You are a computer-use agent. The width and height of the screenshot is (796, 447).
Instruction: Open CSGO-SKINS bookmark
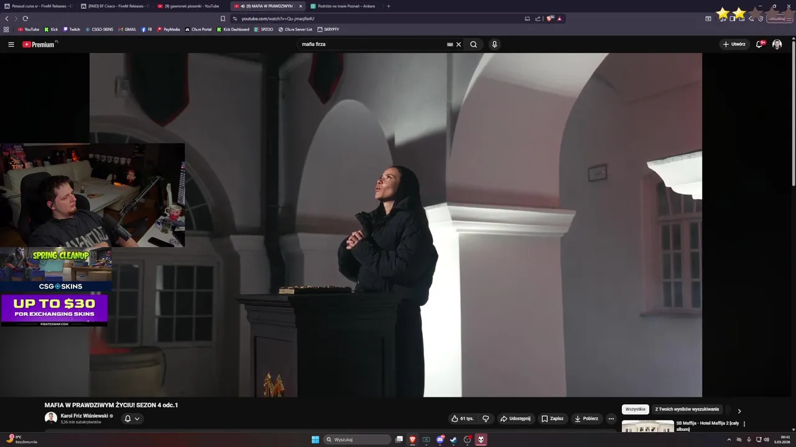pyautogui.click(x=99, y=29)
